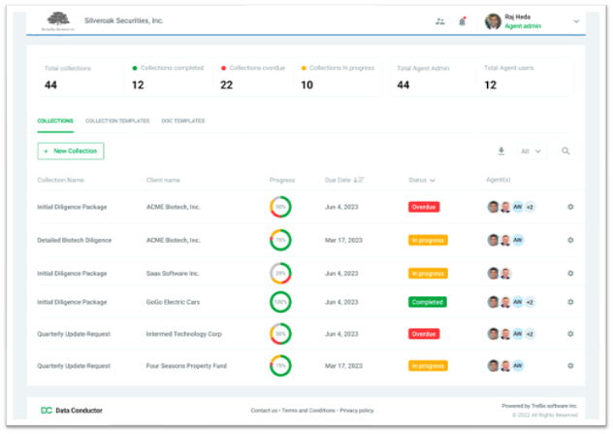Click the Silveroak Securities tree logo
Viewport: 613px width, 434px height.
click(x=58, y=20)
